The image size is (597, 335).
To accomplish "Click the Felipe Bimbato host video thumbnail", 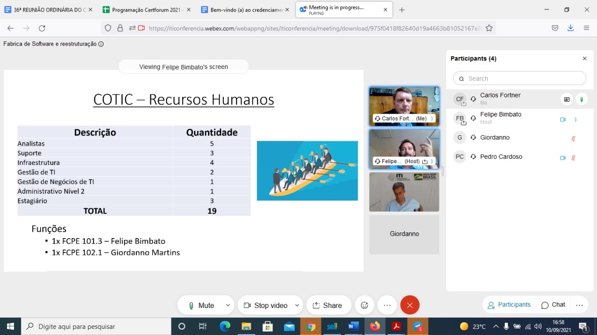I will click(404, 149).
